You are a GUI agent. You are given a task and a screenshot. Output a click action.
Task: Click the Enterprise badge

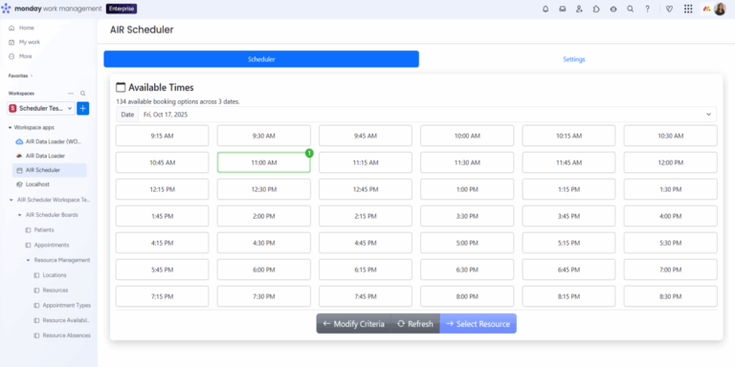coord(122,9)
